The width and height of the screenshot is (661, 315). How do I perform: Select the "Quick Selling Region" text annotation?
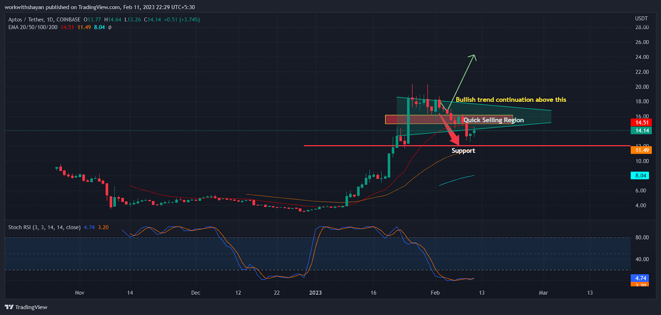point(493,120)
